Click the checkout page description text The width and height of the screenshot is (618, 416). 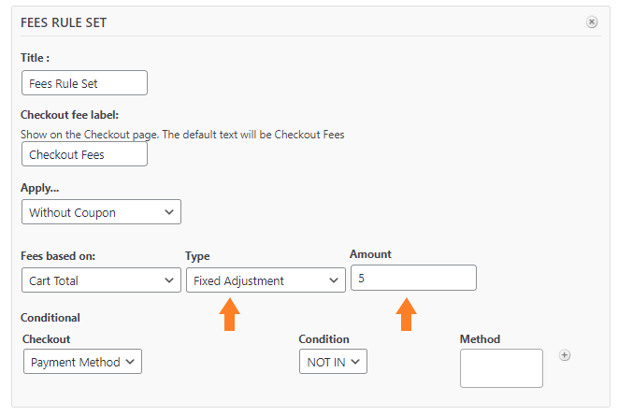[x=182, y=135]
